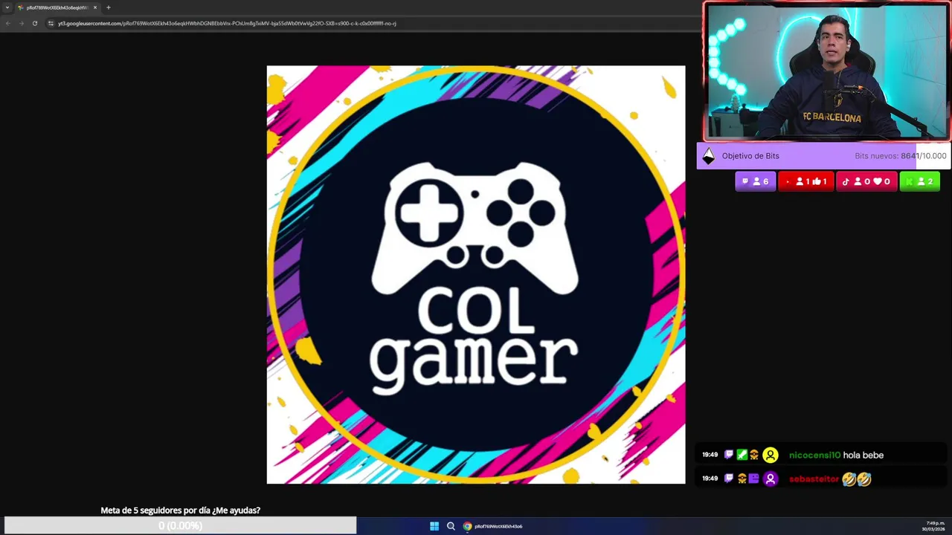Click the 'hola bebe' chat message
The width and height of the screenshot is (952, 535).
click(x=863, y=455)
